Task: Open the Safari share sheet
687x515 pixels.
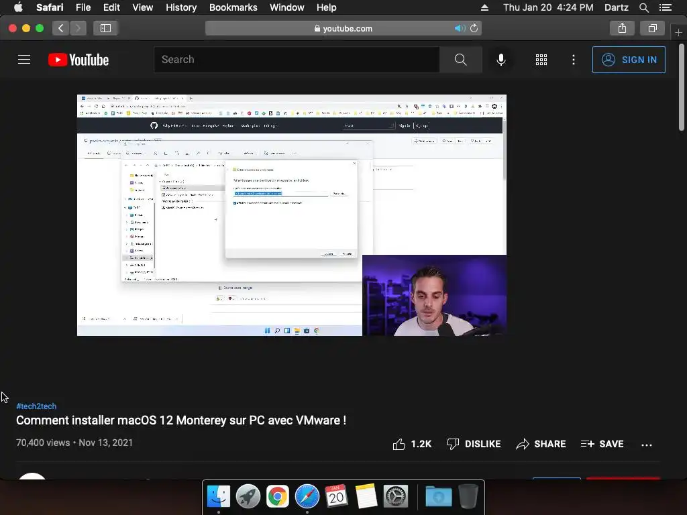Action: pos(622,28)
